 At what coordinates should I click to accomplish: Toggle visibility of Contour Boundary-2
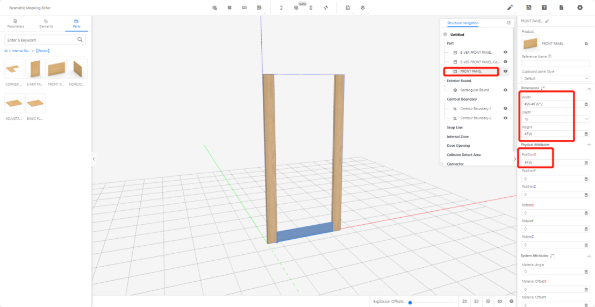[505, 118]
